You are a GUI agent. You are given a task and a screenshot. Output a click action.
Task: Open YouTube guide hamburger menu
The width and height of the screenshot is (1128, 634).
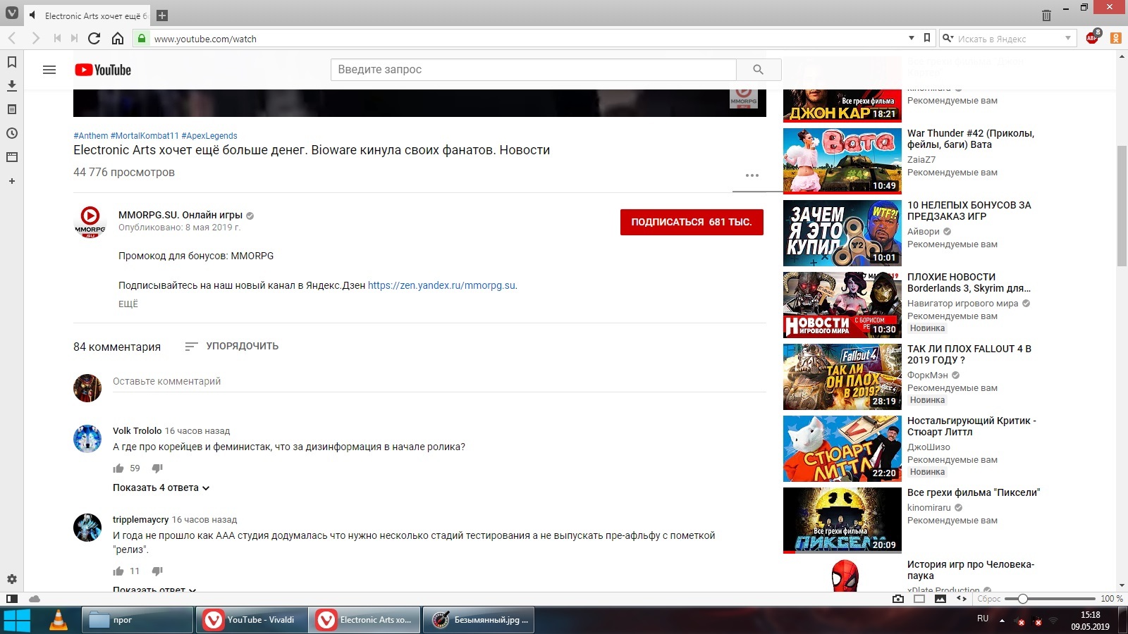point(49,70)
